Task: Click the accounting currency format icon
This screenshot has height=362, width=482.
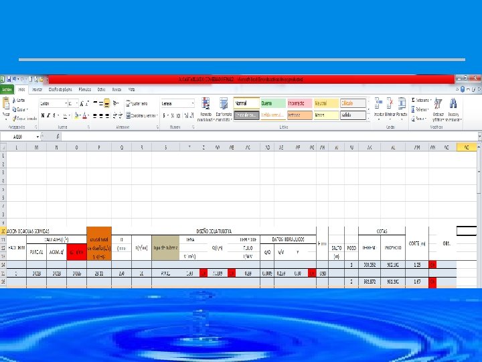Action: [165, 116]
